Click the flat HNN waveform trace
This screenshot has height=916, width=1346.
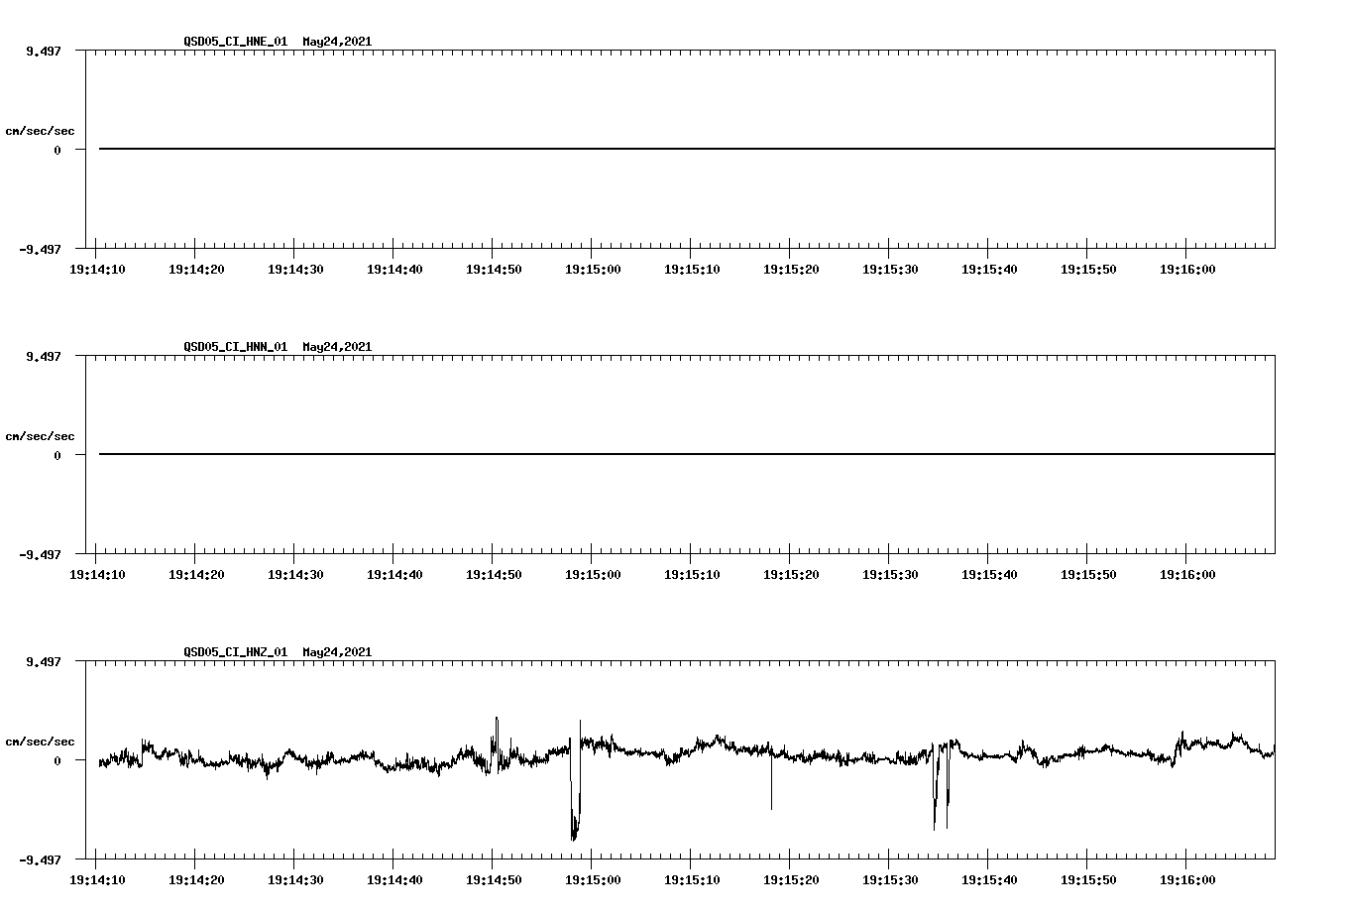[595, 452]
